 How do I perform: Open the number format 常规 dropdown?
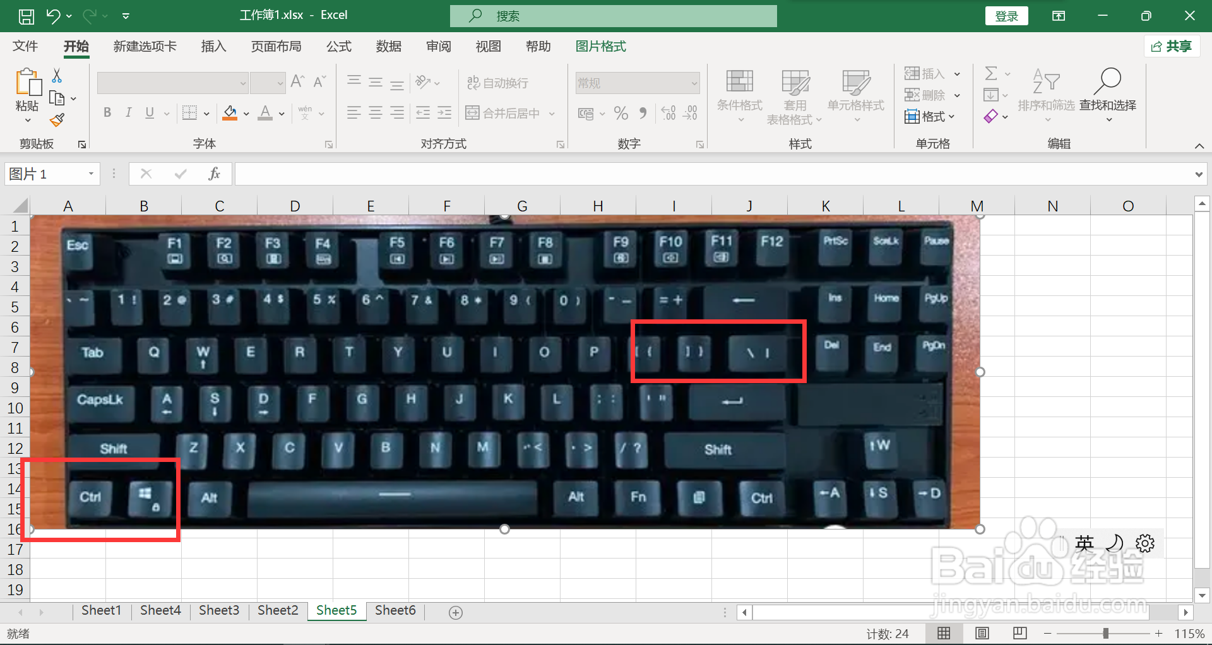(x=694, y=83)
